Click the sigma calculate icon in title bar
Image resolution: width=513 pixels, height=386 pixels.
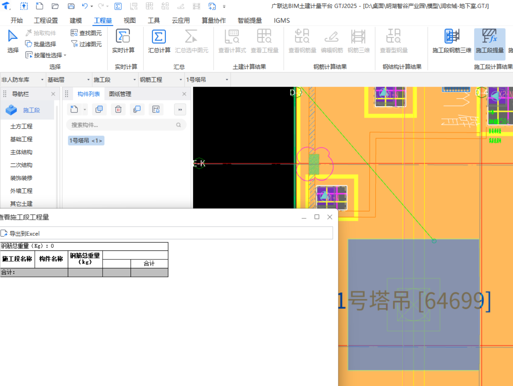pyautogui.click(x=118, y=6)
